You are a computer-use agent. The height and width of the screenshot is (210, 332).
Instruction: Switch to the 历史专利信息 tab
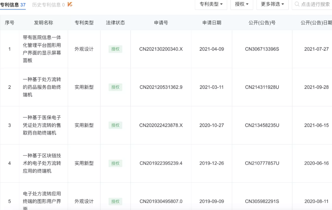click(x=45, y=5)
